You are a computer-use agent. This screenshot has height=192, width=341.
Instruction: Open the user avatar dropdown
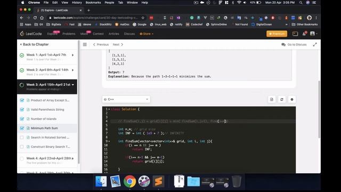(314, 34)
